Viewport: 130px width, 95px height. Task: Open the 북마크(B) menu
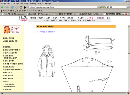[x=33, y=4]
